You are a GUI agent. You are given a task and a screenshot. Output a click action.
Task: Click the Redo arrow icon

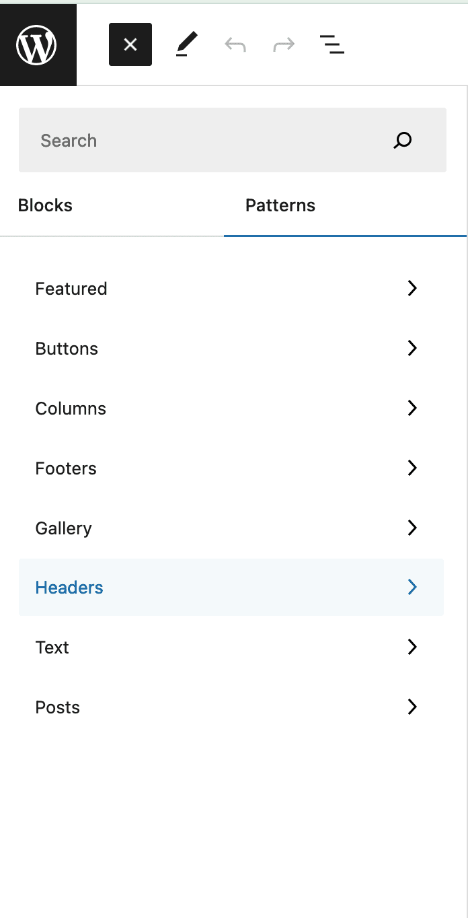point(283,44)
